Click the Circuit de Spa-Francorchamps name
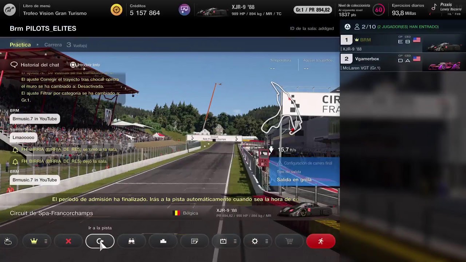 click(51, 213)
